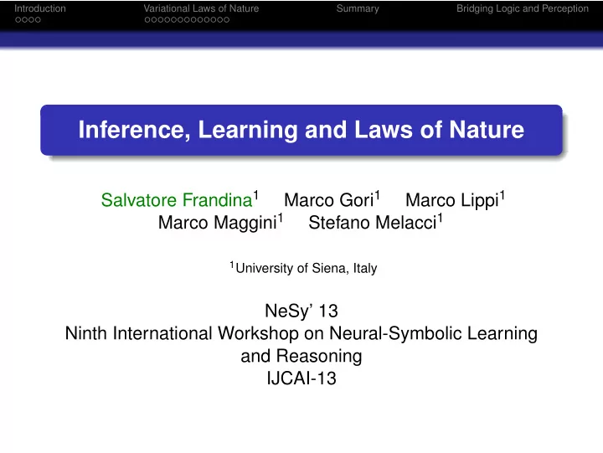
Task: Click last slide dot under Introduction
Action: coord(38,19)
